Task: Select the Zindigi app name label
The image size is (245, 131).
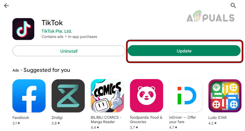Action: click(x=57, y=118)
